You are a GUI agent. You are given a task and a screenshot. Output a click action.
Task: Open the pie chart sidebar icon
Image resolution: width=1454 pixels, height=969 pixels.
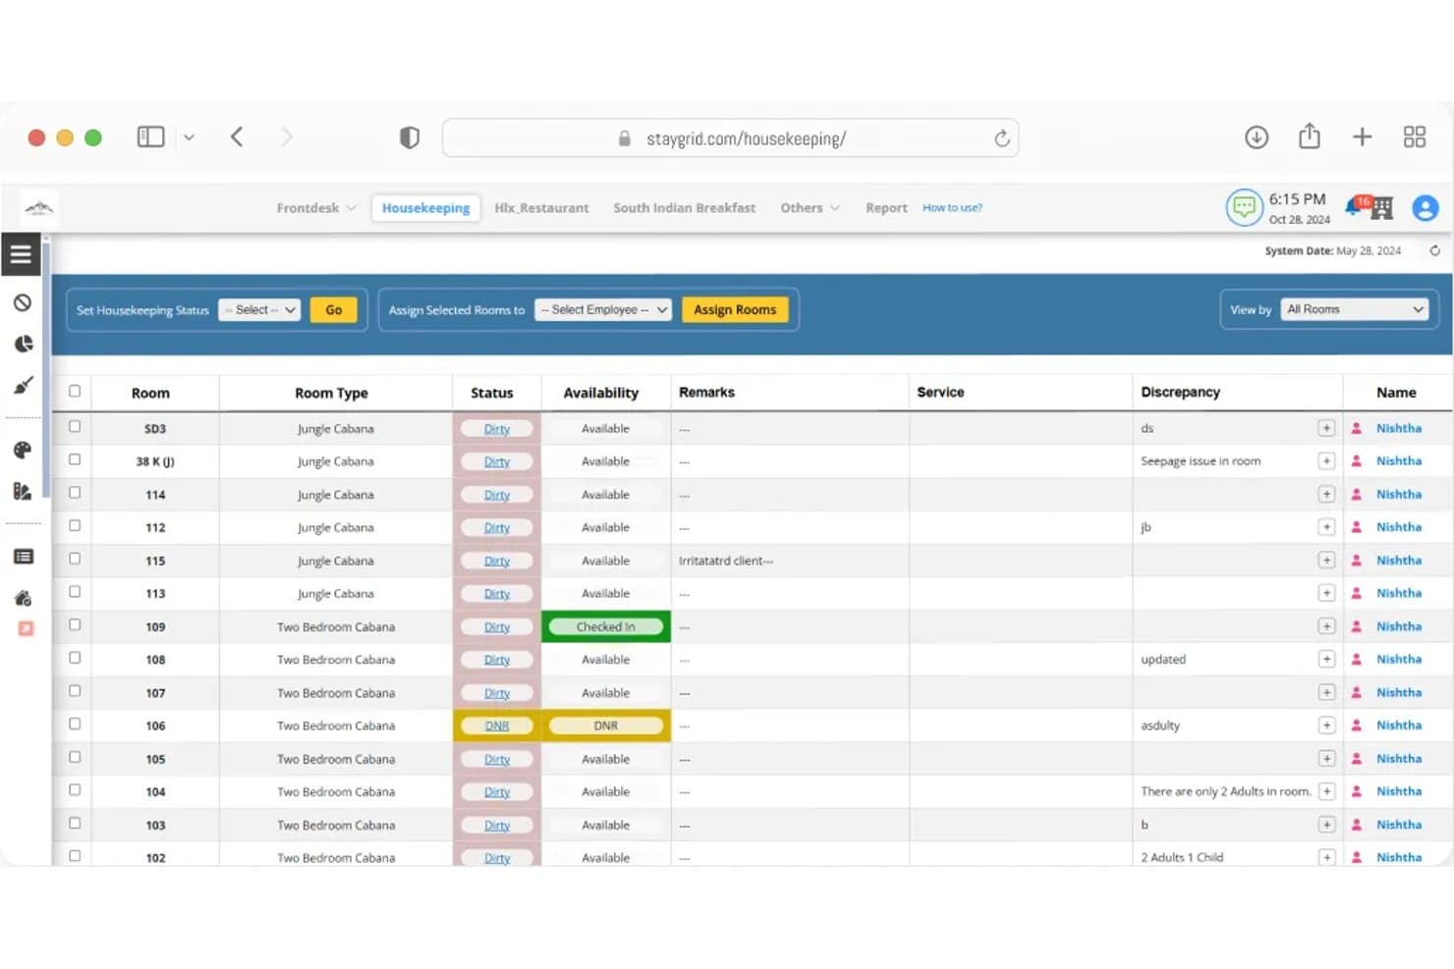24,344
